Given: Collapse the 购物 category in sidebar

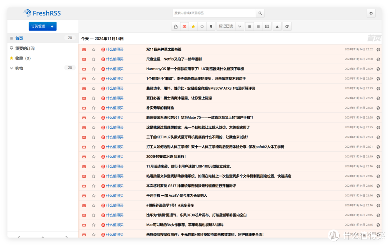Looking at the screenshot, I should point(12,68).
